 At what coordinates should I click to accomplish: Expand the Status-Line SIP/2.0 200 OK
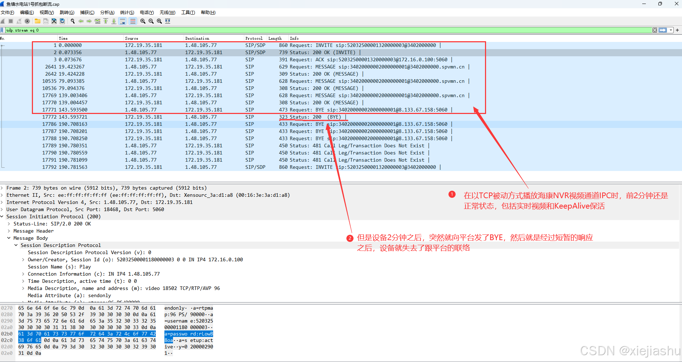9,224
